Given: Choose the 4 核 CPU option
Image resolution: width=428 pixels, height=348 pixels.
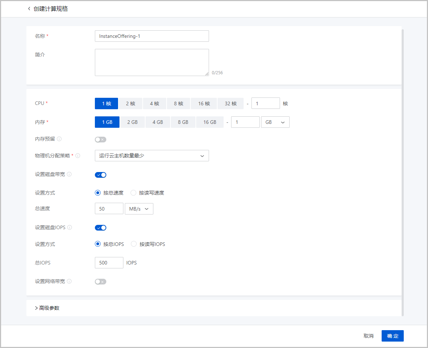Looking at the screenshot, I should pos(154,104).
